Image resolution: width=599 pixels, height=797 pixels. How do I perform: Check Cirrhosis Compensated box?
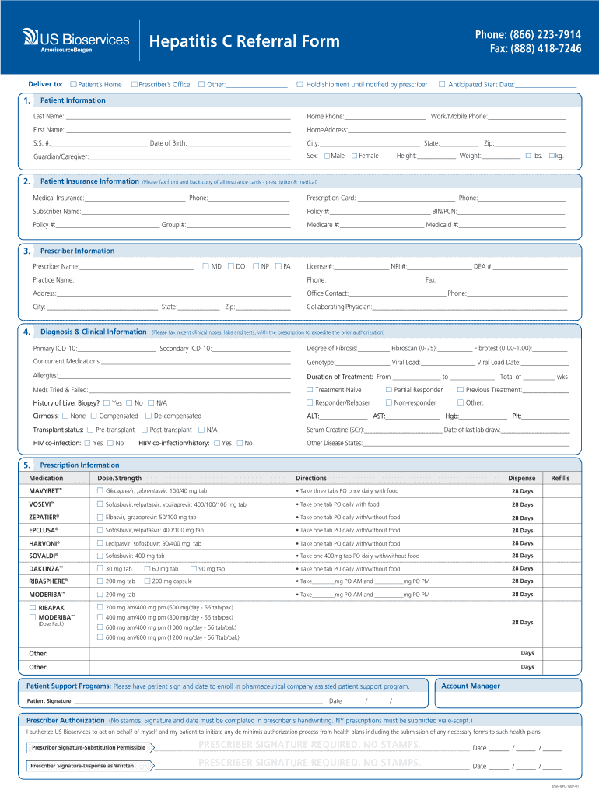tap(94, 416)
